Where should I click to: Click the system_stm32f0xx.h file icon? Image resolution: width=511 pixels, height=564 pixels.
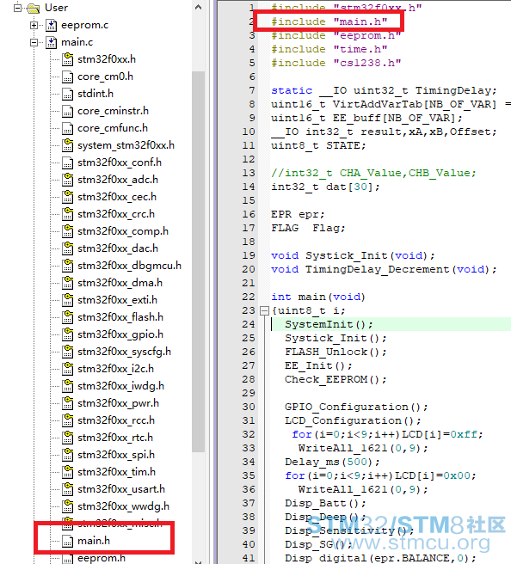click(x=67, y=145)
